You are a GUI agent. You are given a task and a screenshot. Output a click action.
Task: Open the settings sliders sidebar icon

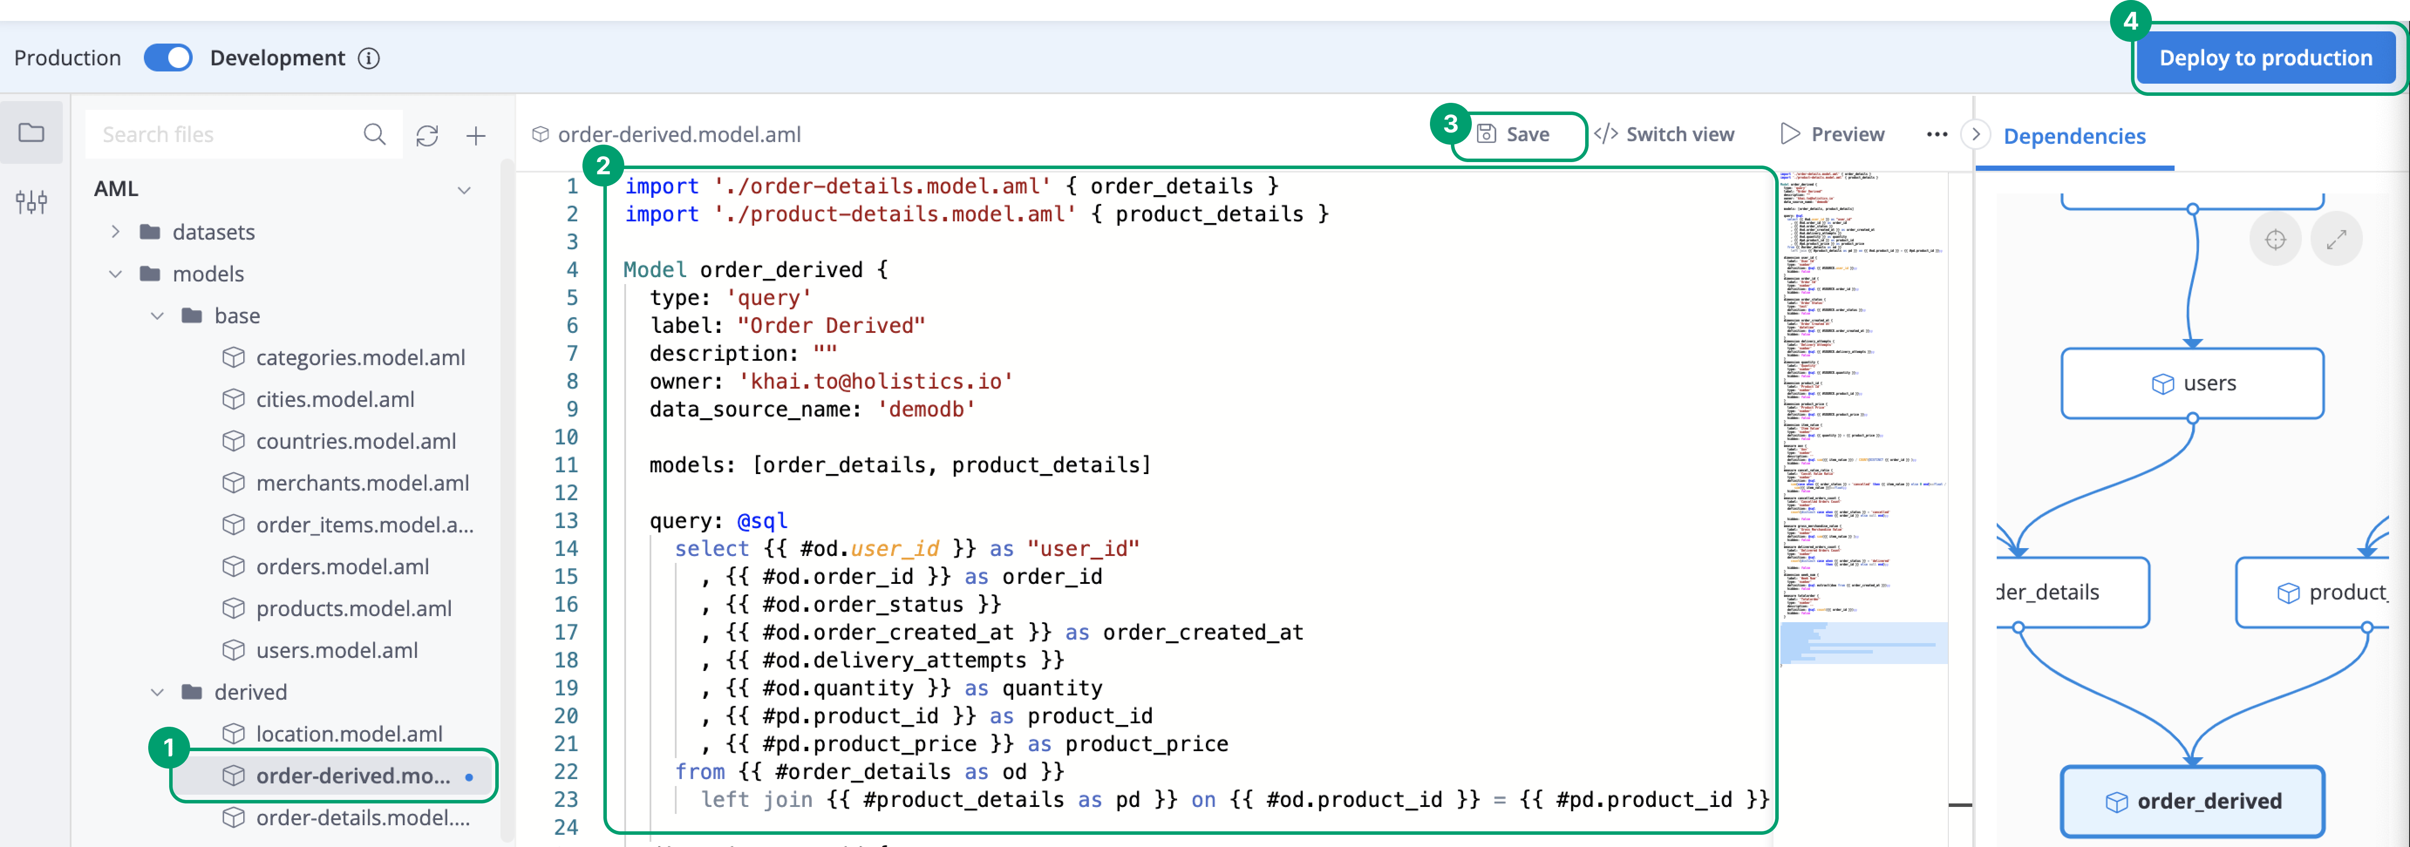[32, 201]
